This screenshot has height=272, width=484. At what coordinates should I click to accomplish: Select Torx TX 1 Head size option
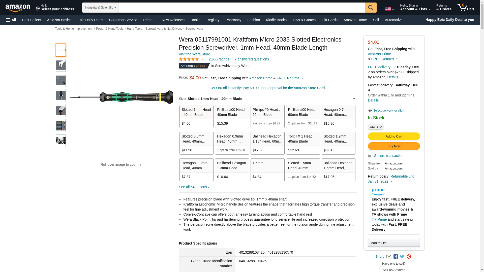(x=303, y=143)
